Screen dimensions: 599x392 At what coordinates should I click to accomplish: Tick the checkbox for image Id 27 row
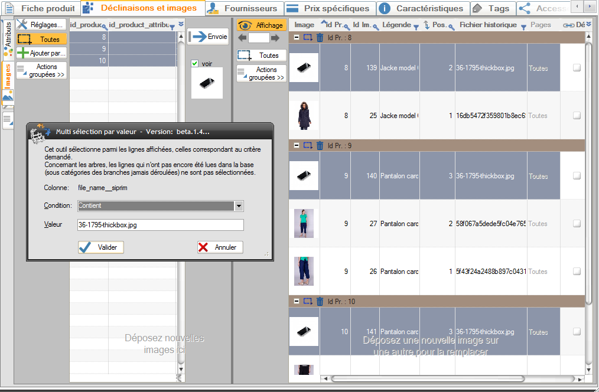577,224
